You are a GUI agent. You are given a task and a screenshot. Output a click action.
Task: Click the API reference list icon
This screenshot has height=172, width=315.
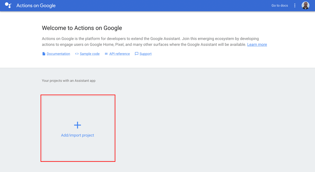(106, 54)
